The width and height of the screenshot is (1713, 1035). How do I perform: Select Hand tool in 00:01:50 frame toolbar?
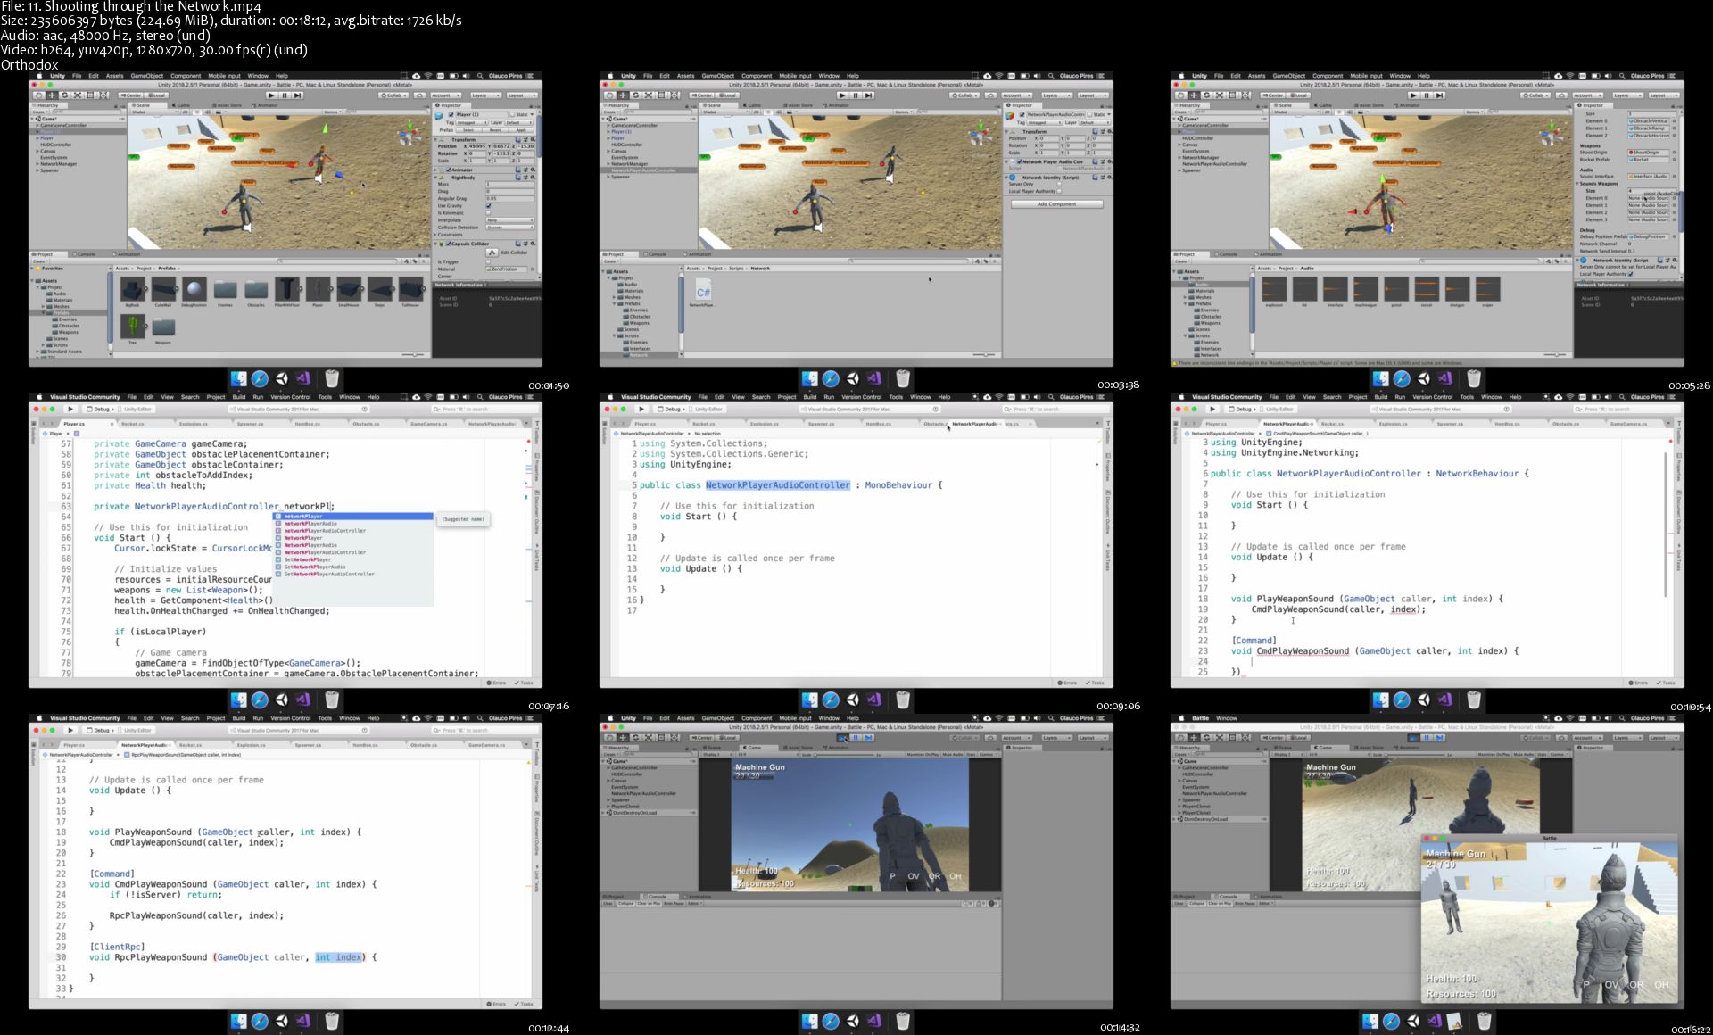click(x=38, y=95)
